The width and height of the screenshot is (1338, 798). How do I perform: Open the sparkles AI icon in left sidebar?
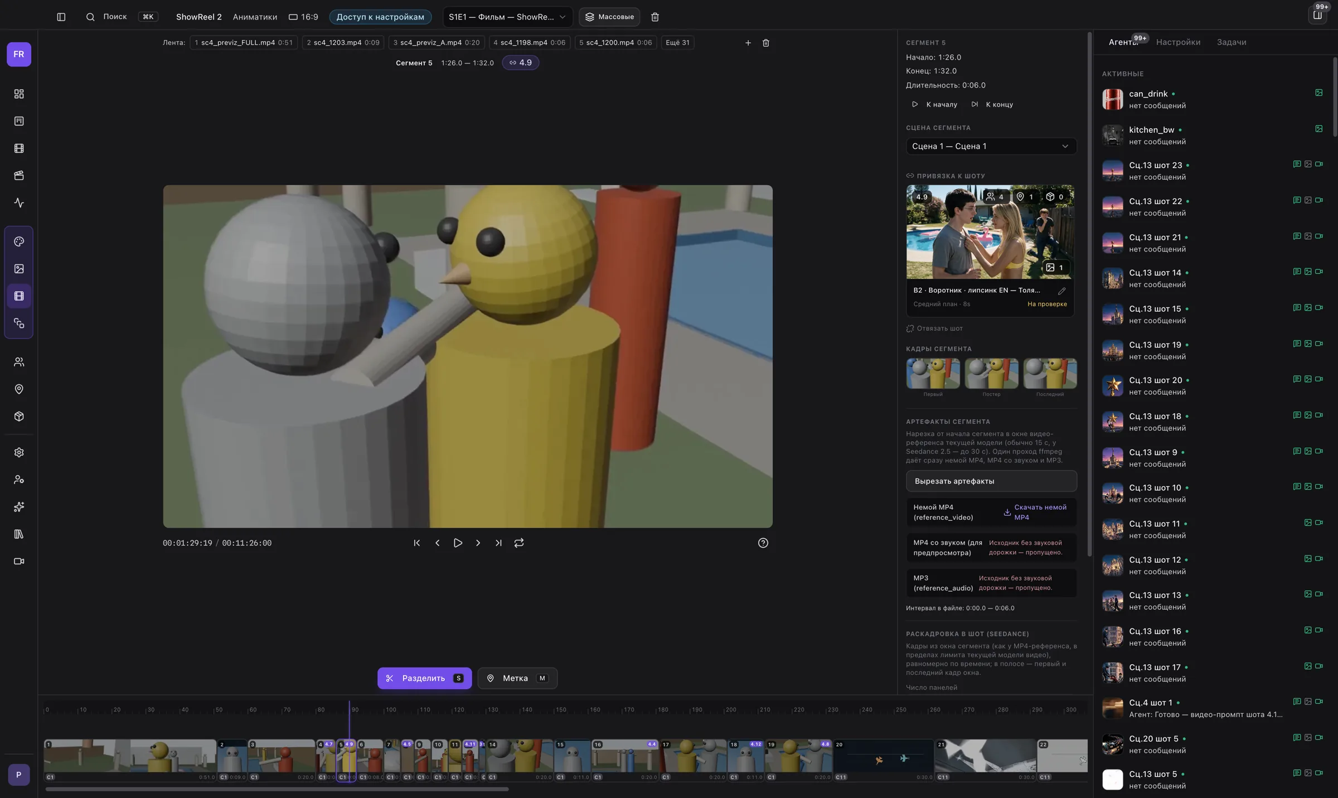[x=19, y=507]
